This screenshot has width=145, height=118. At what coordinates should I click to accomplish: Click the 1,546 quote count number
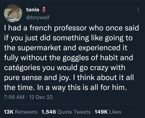[x=49, y=112]
